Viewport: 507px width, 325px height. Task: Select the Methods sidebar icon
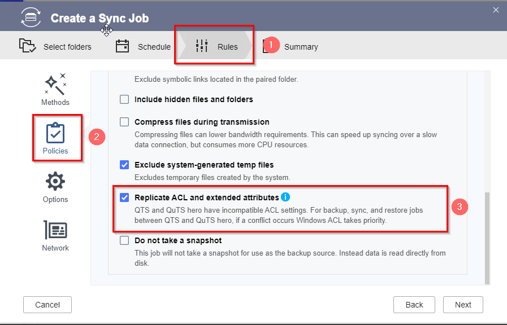tap(55, 84)
